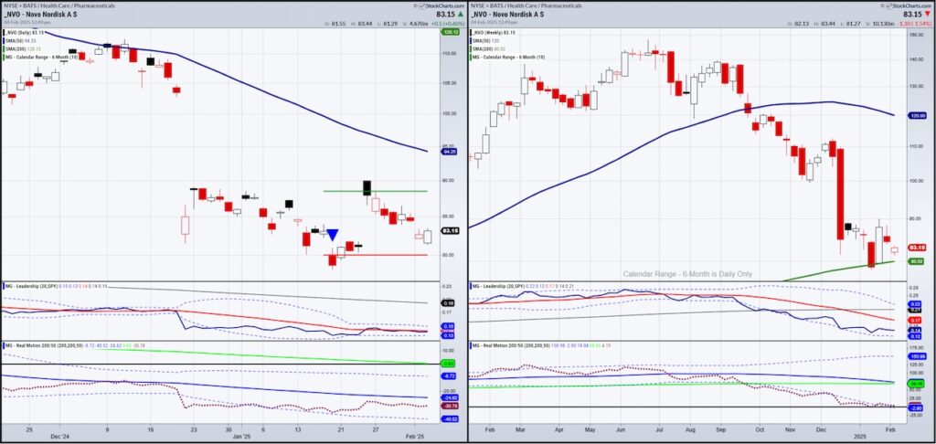Click the blue 120.00 price tag on weekly chart
The width and height of the screenshot is (936, 444).
[x=916, y=116]
